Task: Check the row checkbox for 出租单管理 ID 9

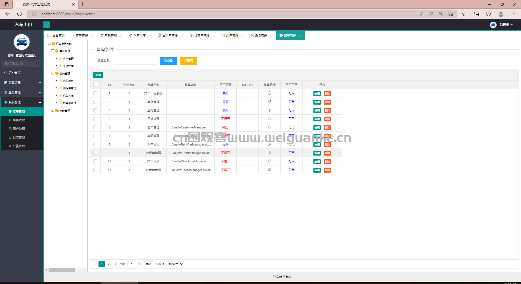Action: [95, 153]
